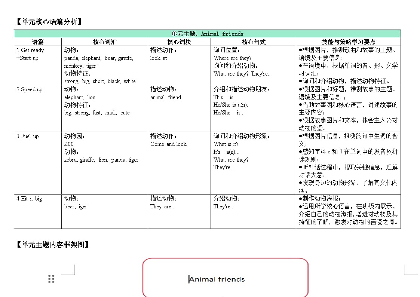420x297 pixels.
Task: Click the pattern 'This is...'
Action: 226,97
